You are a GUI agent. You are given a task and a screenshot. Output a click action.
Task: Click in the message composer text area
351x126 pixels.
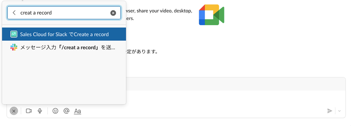pyautogui.click(x=235, y=97)
